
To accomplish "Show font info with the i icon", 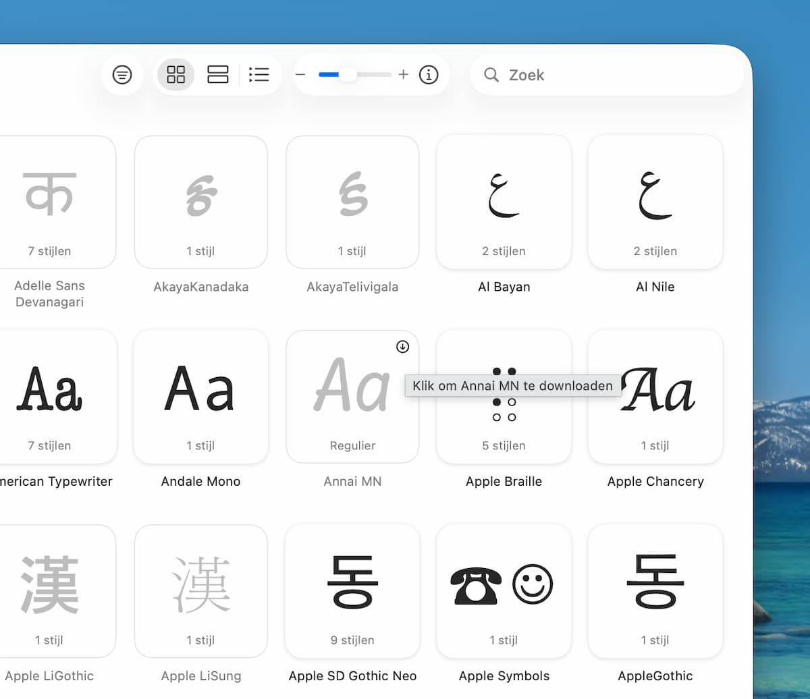I will 429,74.
